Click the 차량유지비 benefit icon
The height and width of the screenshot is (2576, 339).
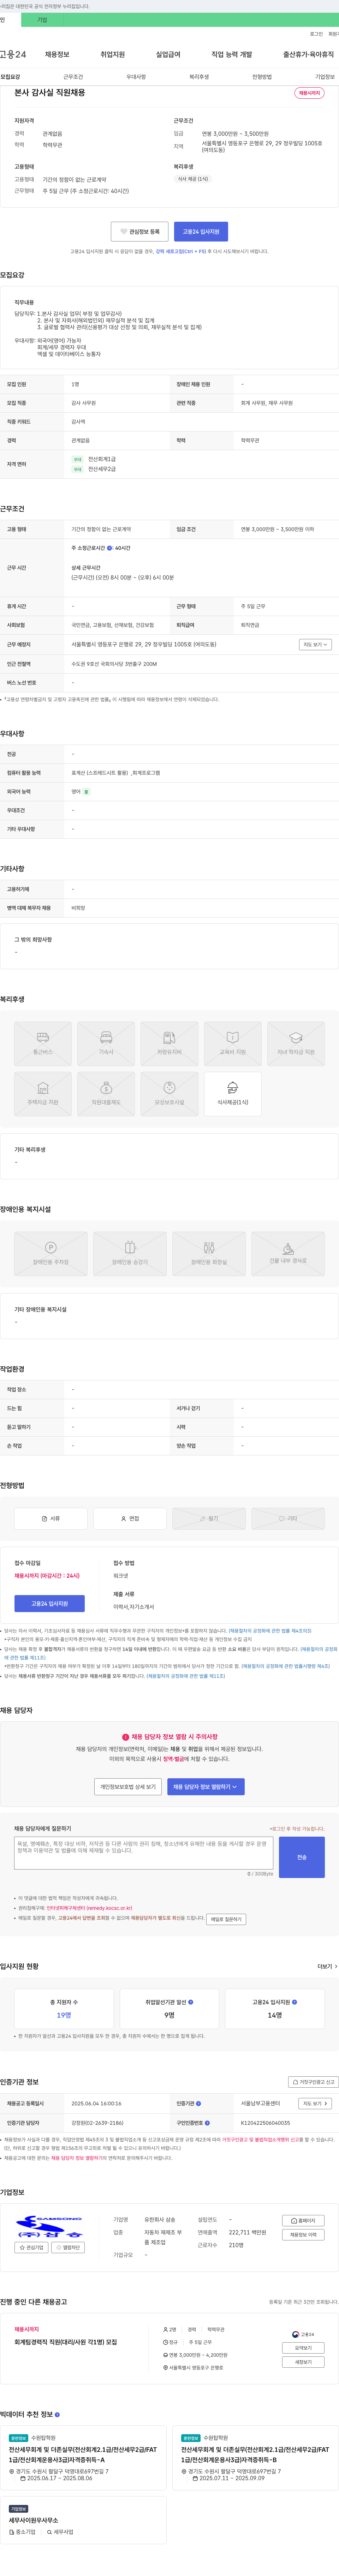[169, 1043]
